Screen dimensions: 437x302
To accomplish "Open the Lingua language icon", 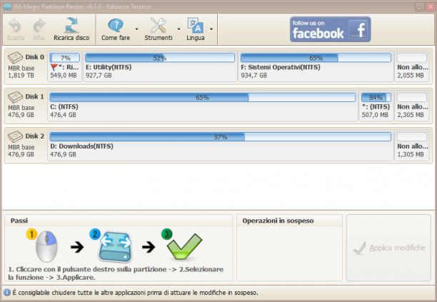I will pyautogui.click(x=196, y=26).
